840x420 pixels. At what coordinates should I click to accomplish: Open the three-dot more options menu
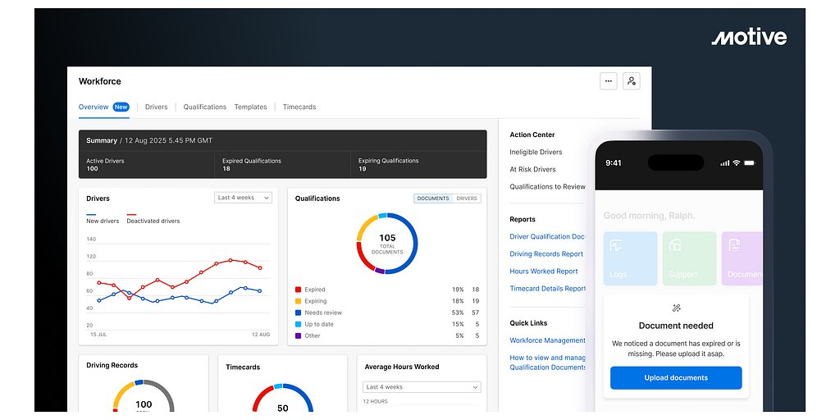[x=608, y=81]
